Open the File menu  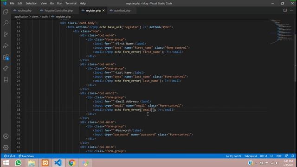(12, 3)
